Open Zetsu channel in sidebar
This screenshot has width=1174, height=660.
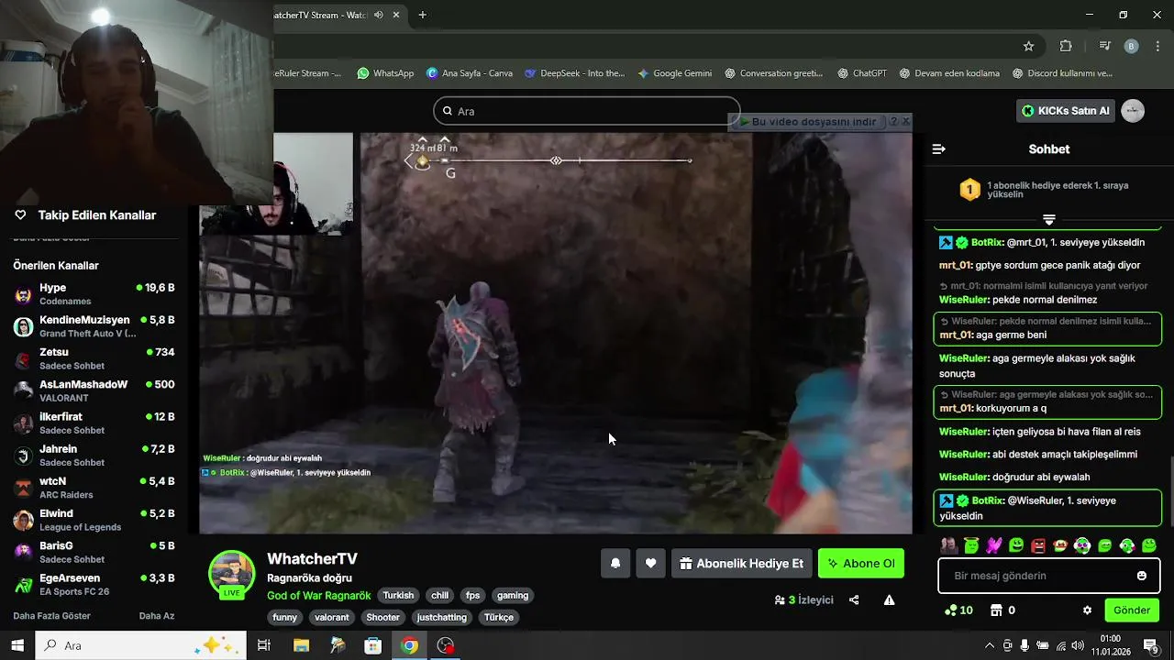coord(94,358)
